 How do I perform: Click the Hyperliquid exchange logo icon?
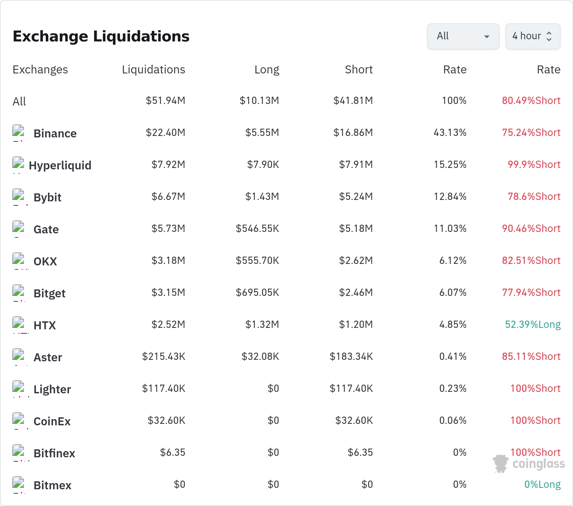[18, 165]
